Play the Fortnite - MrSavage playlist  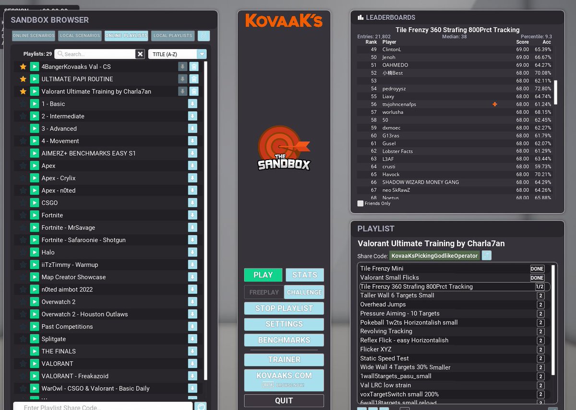pos(34,228)
